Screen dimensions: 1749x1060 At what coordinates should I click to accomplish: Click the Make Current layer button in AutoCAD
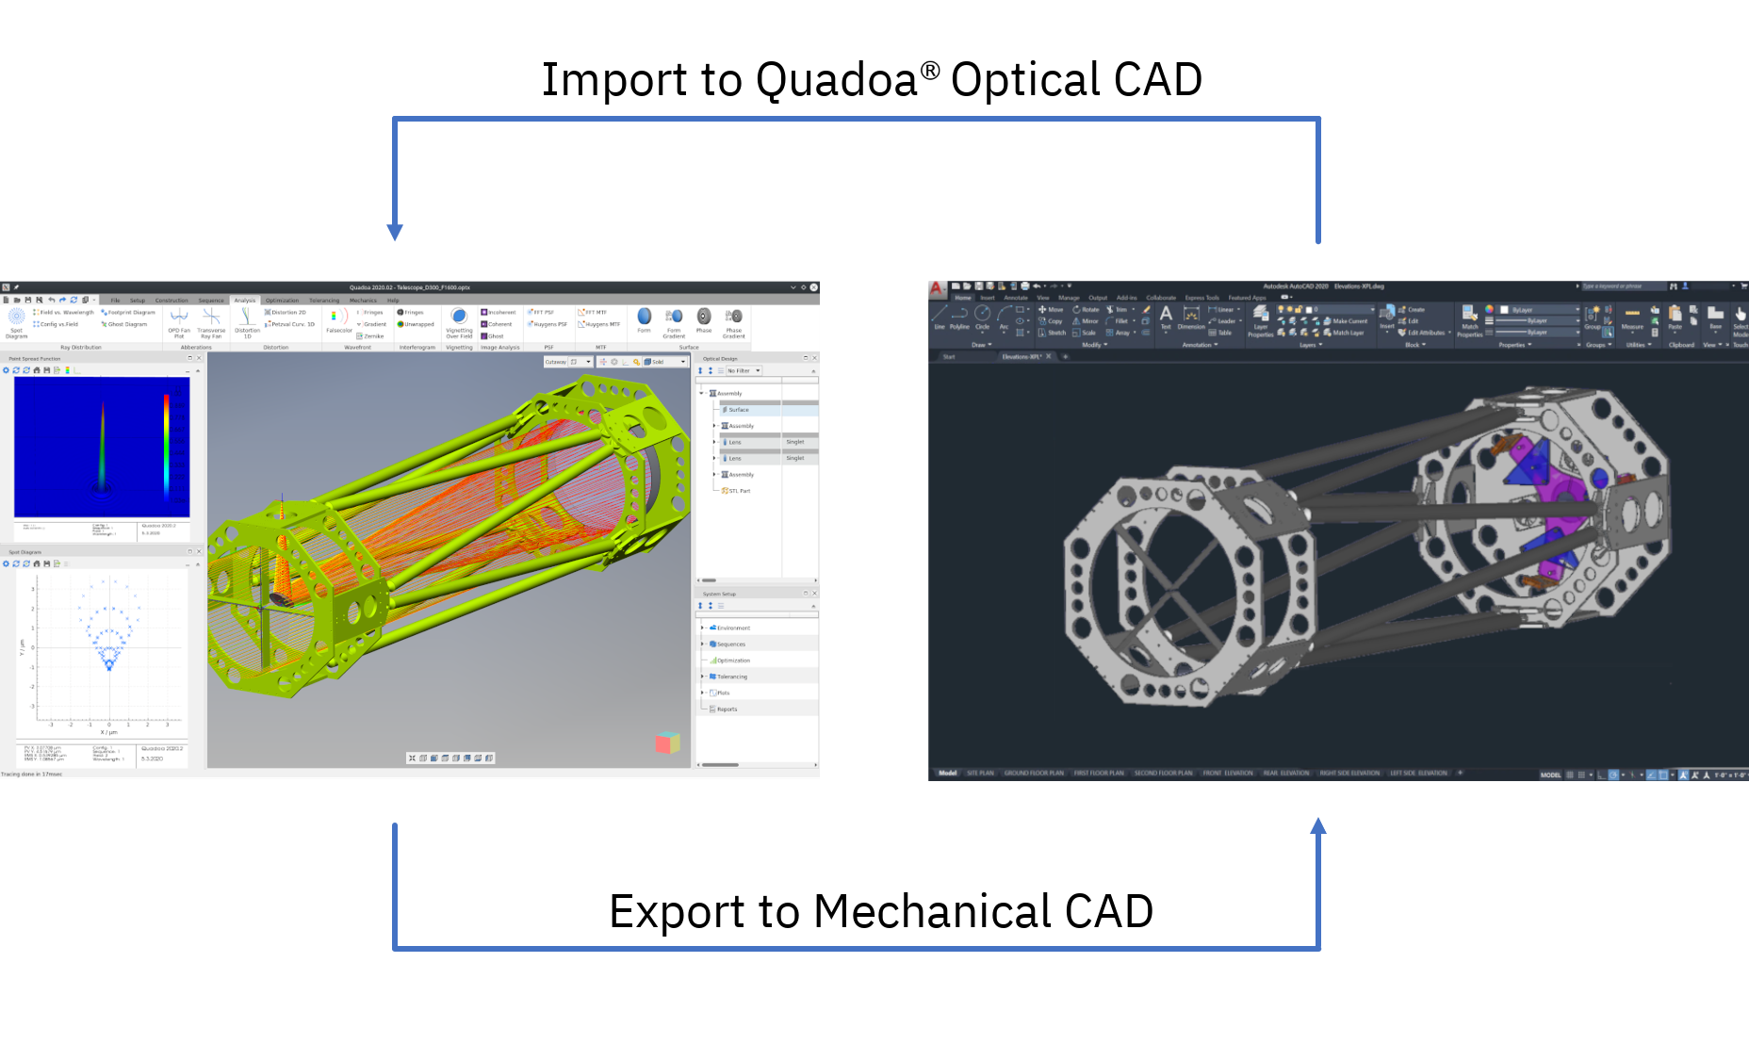1345,321
